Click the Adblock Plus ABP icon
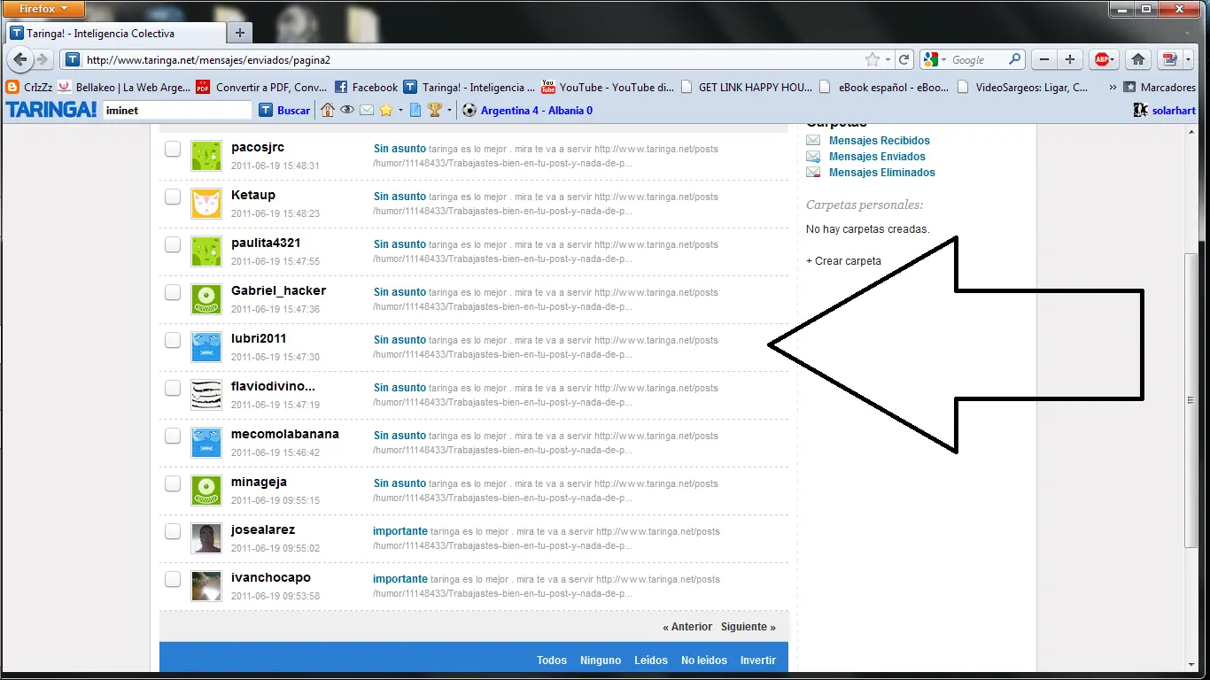The image size is (1210, 680). tap(1101, 59)
